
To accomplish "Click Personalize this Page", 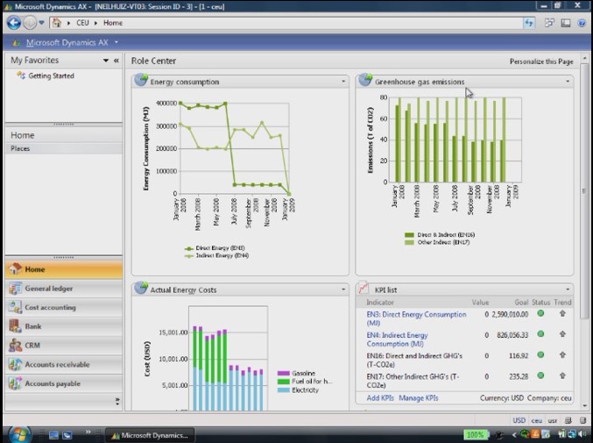I will pos(541,61).
